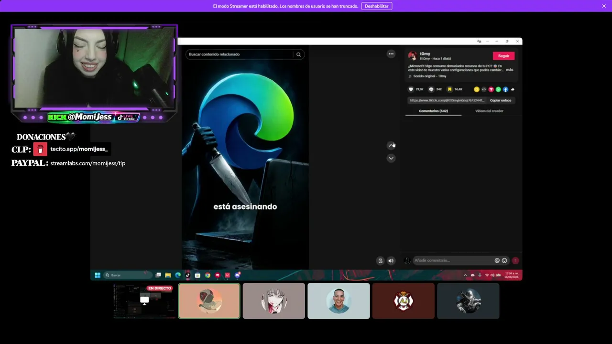Open the Windows Start menu

(98, 275)
